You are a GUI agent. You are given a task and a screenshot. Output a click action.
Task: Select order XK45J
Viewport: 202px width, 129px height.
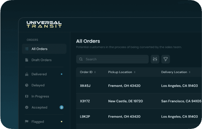[85, 86]
